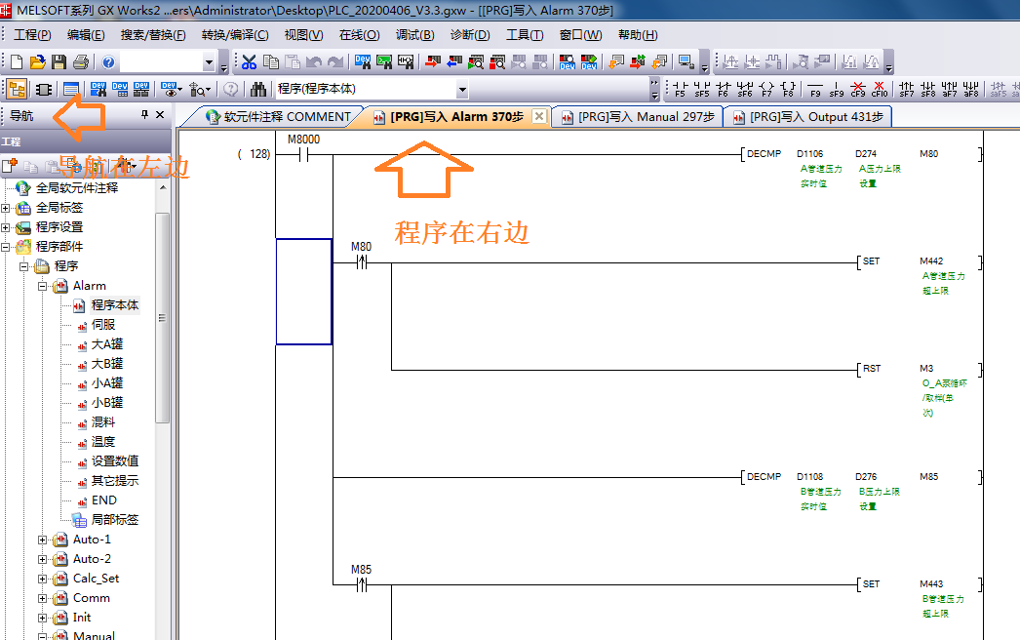The width and height of the screenshot is (1020, 640).
Task: Close the [PRG]写入 Alarm tab
Action: point(539,117)
